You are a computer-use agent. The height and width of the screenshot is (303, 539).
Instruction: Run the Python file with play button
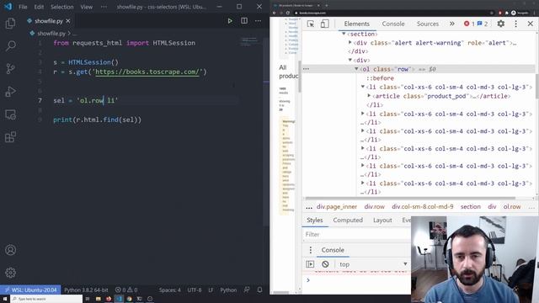point(230,21)
